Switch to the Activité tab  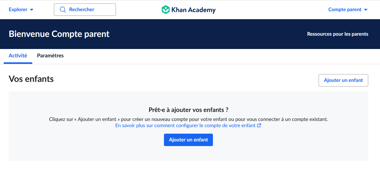coord(18,56)
